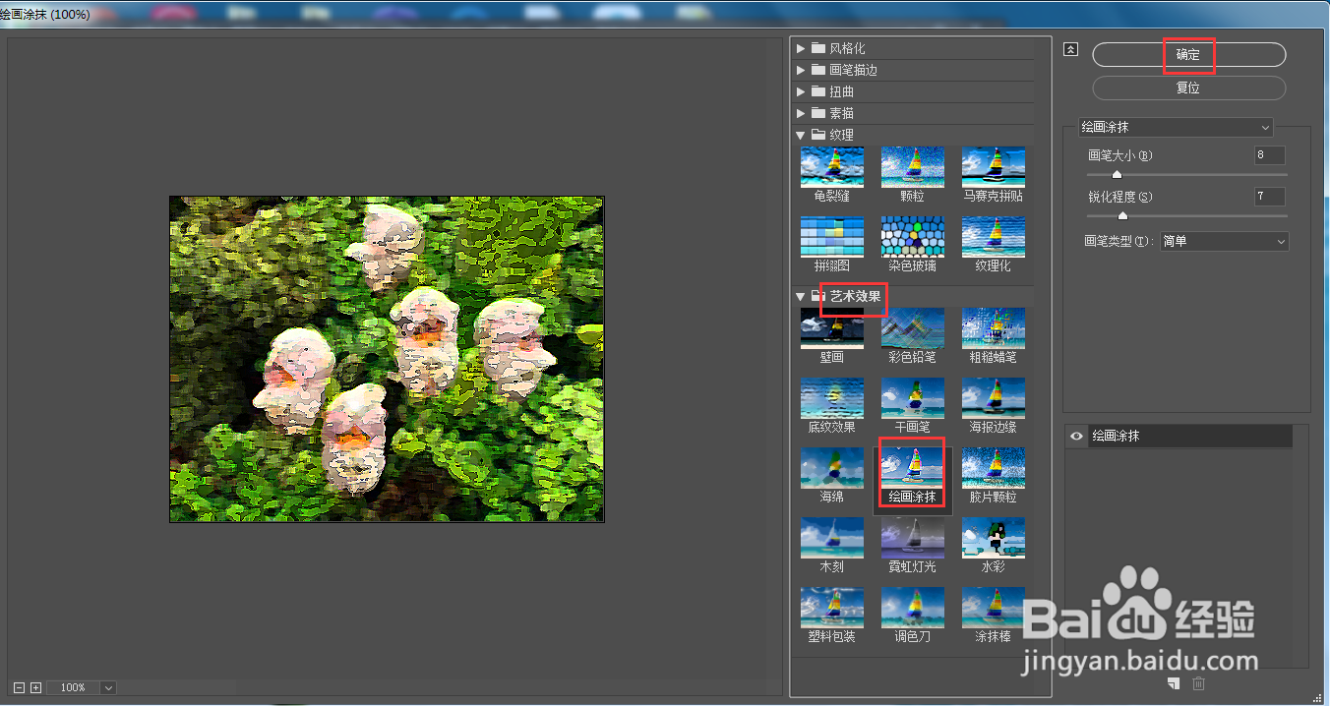Click the zoom in plus icon
The image size is (1330, 706).
click(x=35, y=687)
